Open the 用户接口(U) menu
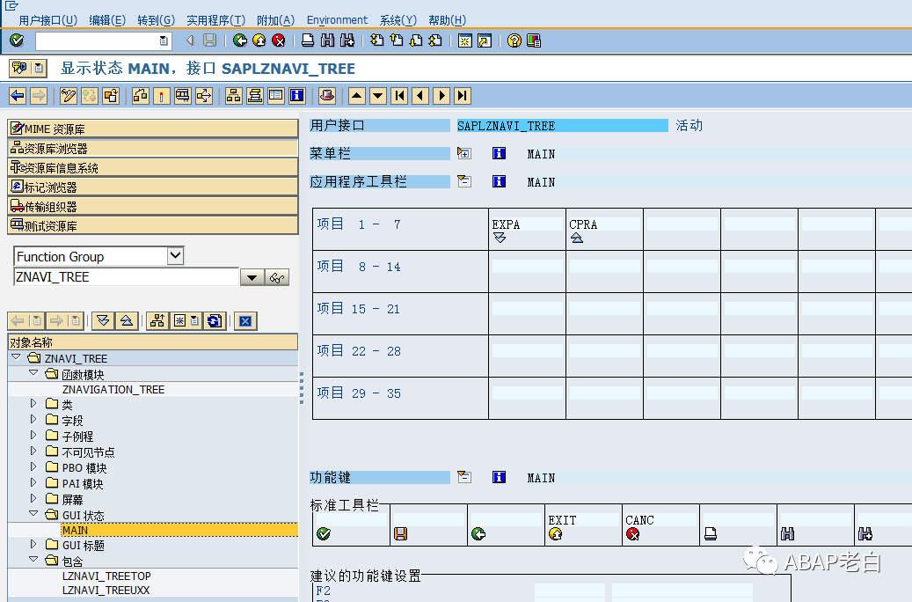The width and height of the screenshot is (912, 602). [47, 20]
